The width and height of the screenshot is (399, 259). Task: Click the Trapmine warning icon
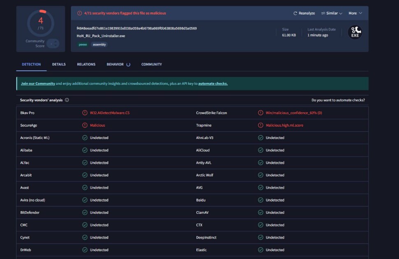(260, 125)
